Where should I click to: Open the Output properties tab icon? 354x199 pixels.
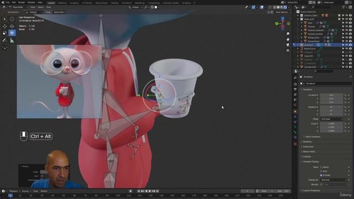[295, 90]
